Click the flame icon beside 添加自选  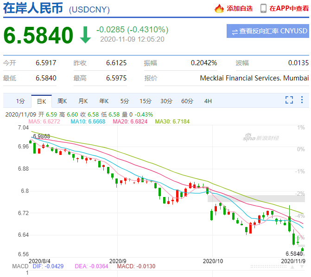pyautogui.click(x=219, y=8)
